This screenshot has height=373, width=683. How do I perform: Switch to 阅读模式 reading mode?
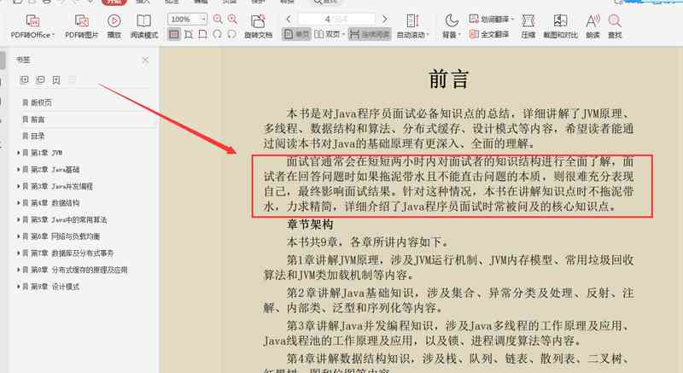143,26
